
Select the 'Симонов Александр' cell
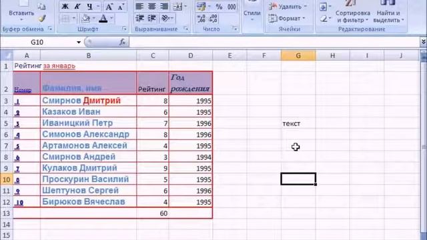click(89, 134)
